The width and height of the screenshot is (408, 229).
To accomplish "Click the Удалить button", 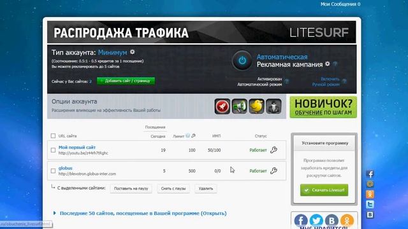I will click(x=205, y=188).
